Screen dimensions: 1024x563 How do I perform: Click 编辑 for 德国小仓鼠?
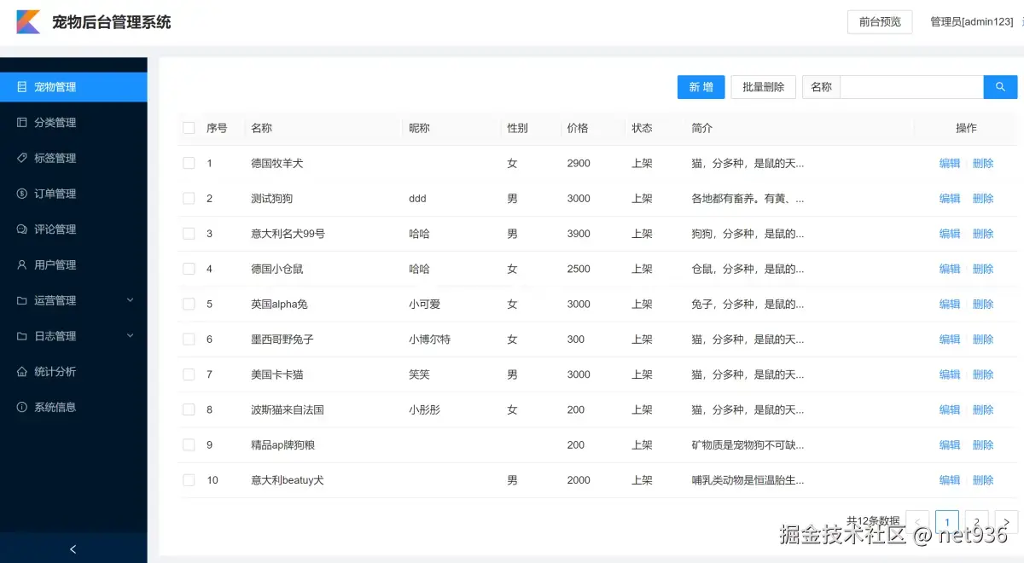950,269
